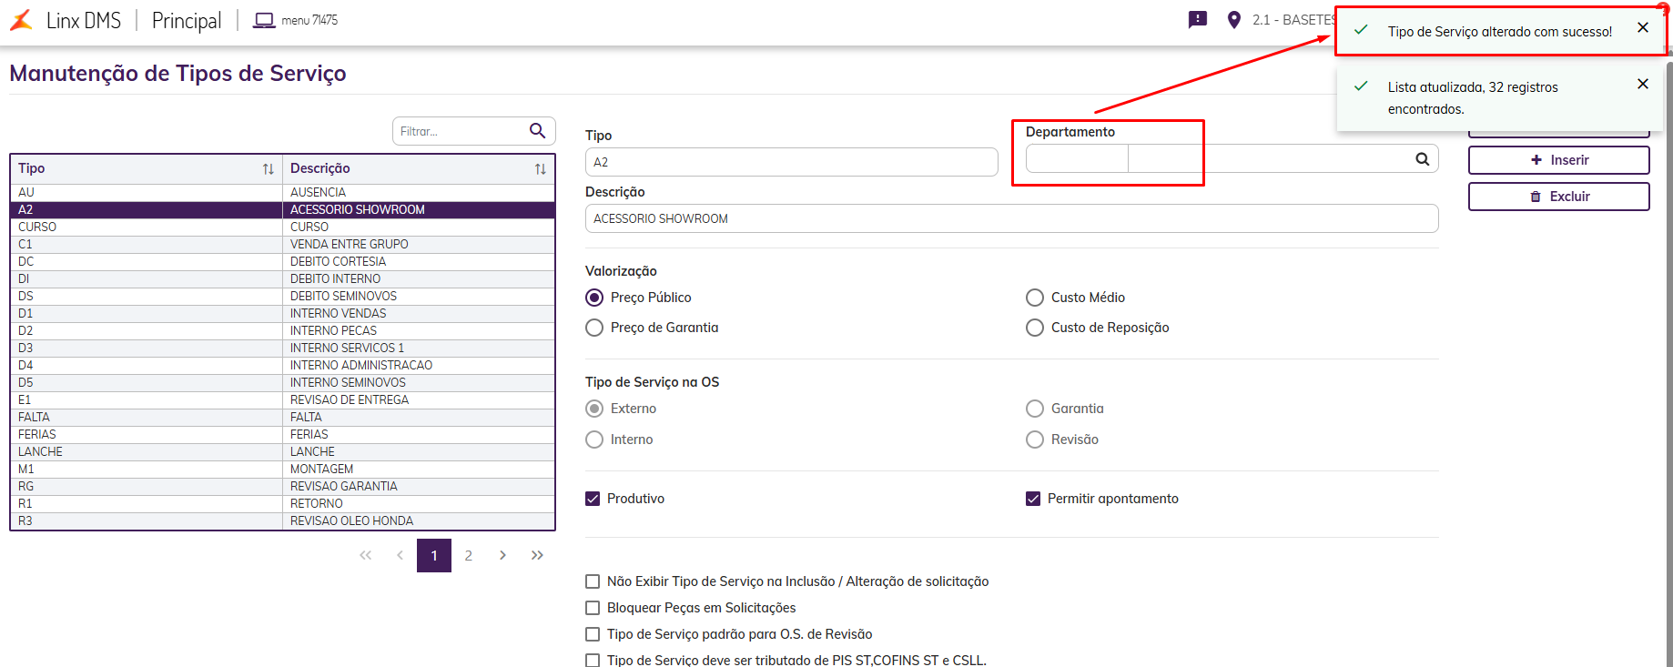Open the menu 71475 monitor icon

tap(264, 20)
